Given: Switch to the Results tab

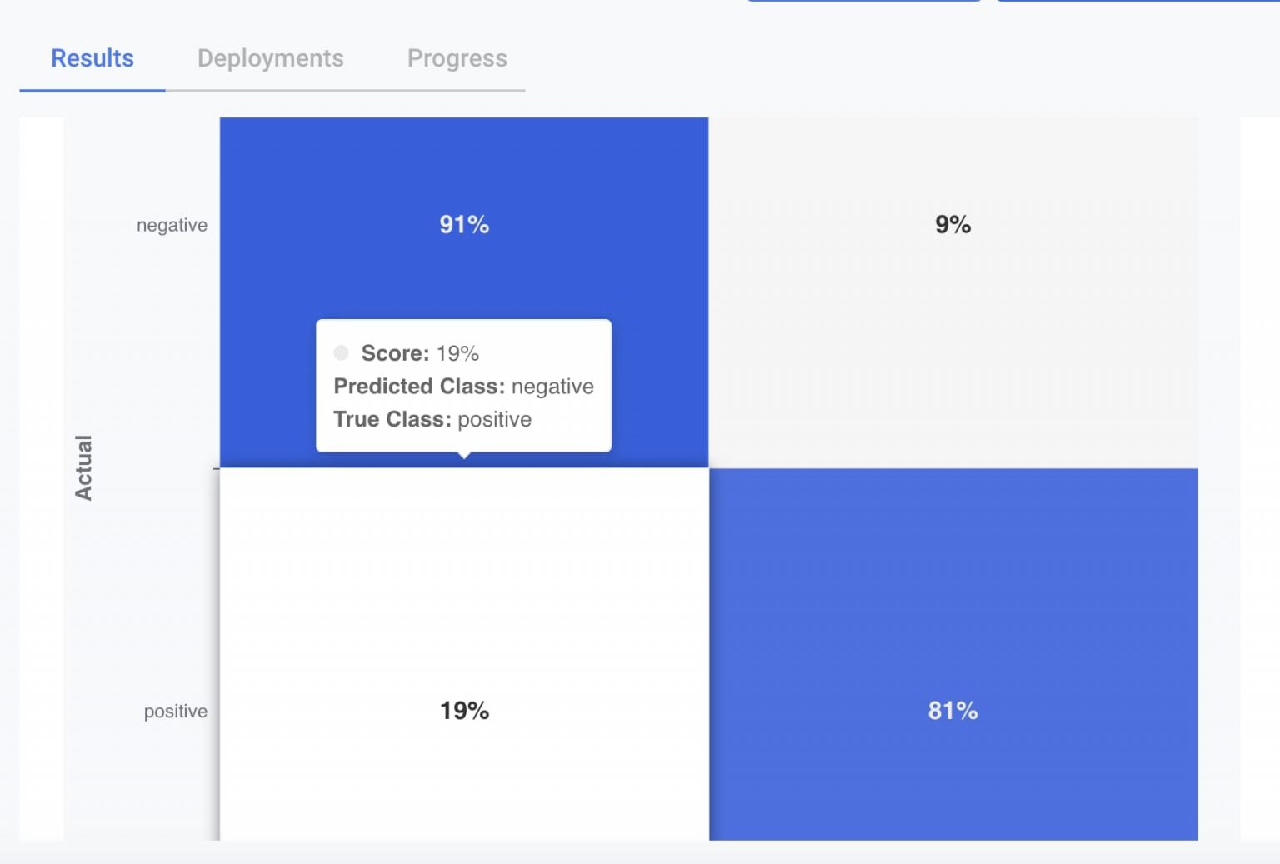Looking at the screenshot, I should coord(91,58).
